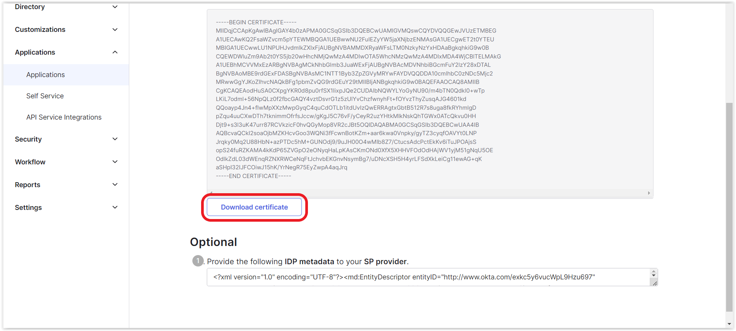
Task: Click right arrow of certificate horizontal scrollbar
Action: coord(649,193)
